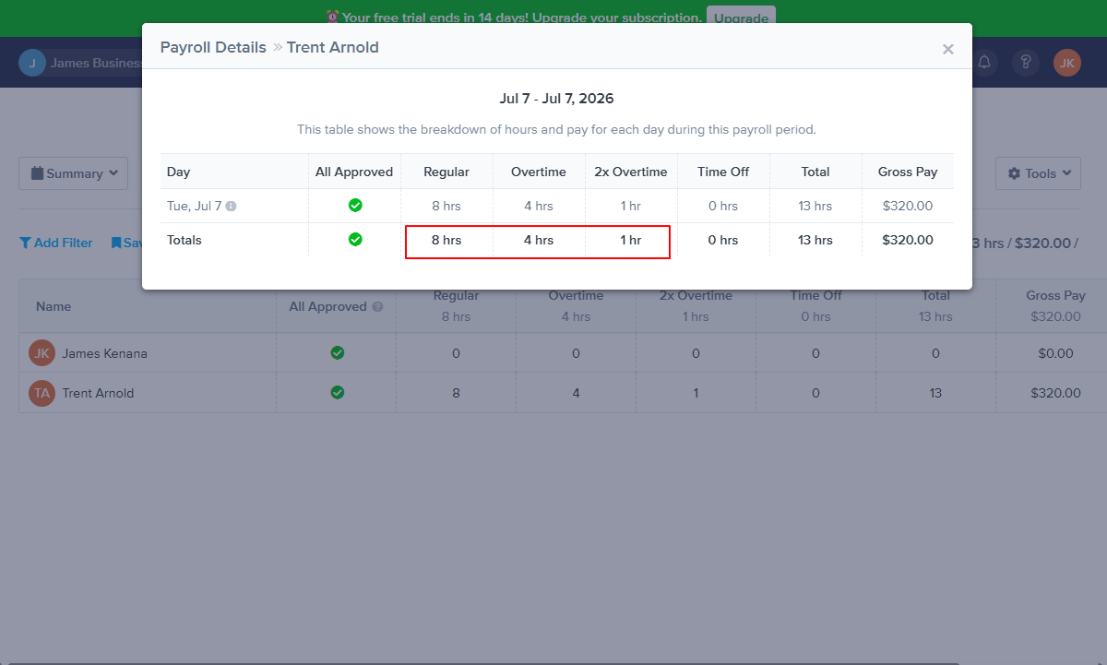1107x665 pixels.
Task: Click the 'Jul 7 - Jul 7, 2026' date heading
Action: (x=556, y=99)
